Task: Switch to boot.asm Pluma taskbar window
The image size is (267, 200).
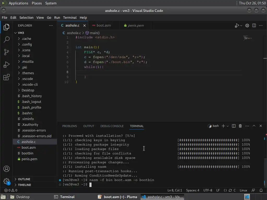Action: click(x=118, y=197)
